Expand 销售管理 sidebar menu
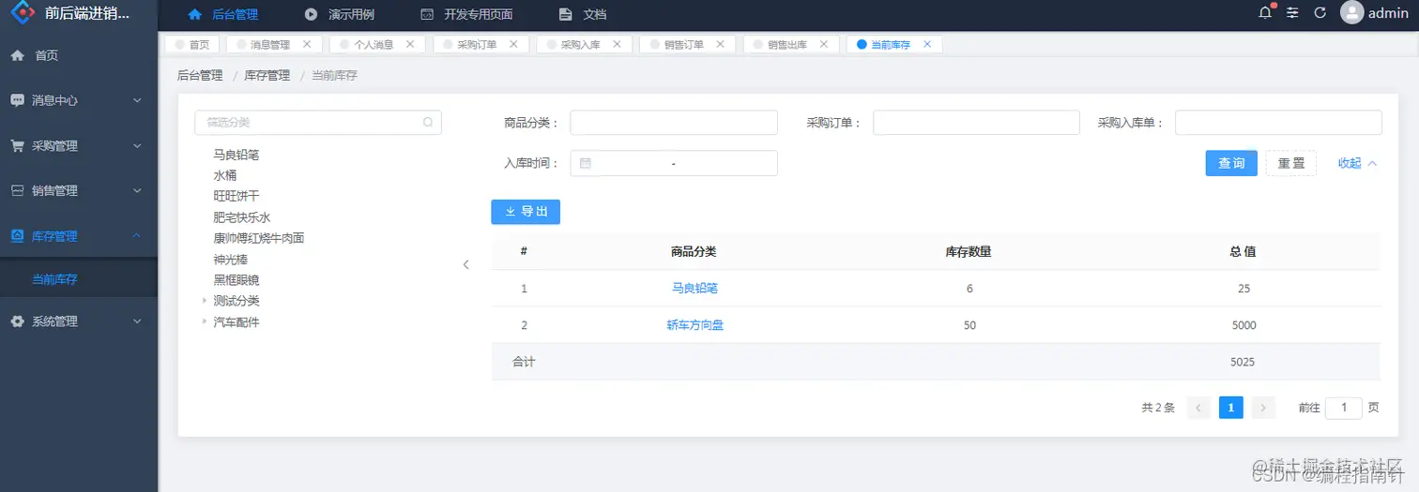Screen dimensions: 1419x492 click(79, 190)
